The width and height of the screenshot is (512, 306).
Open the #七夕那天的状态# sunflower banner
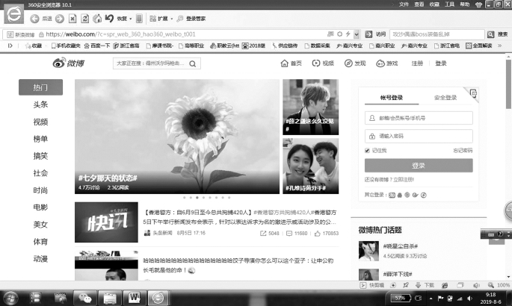(x=177, y=137)
